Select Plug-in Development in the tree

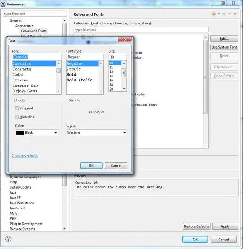coord(26,224)
